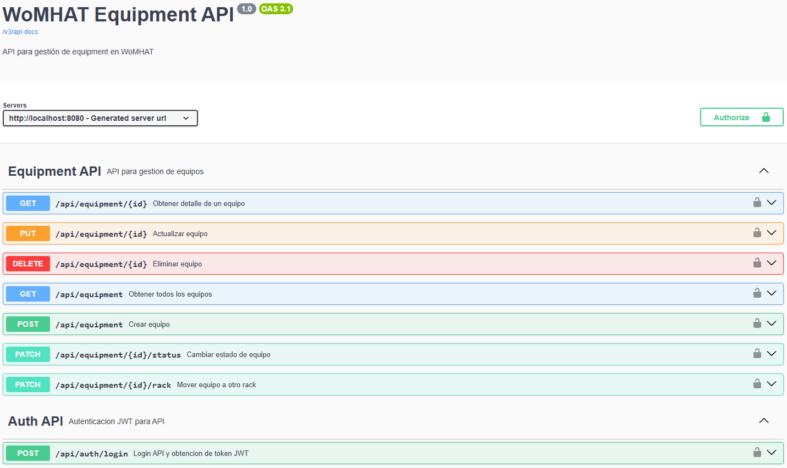This screenshot has width=787, height=468.
Task: Expand the Cambiar estado de equipo chevron
Action: 772,354
